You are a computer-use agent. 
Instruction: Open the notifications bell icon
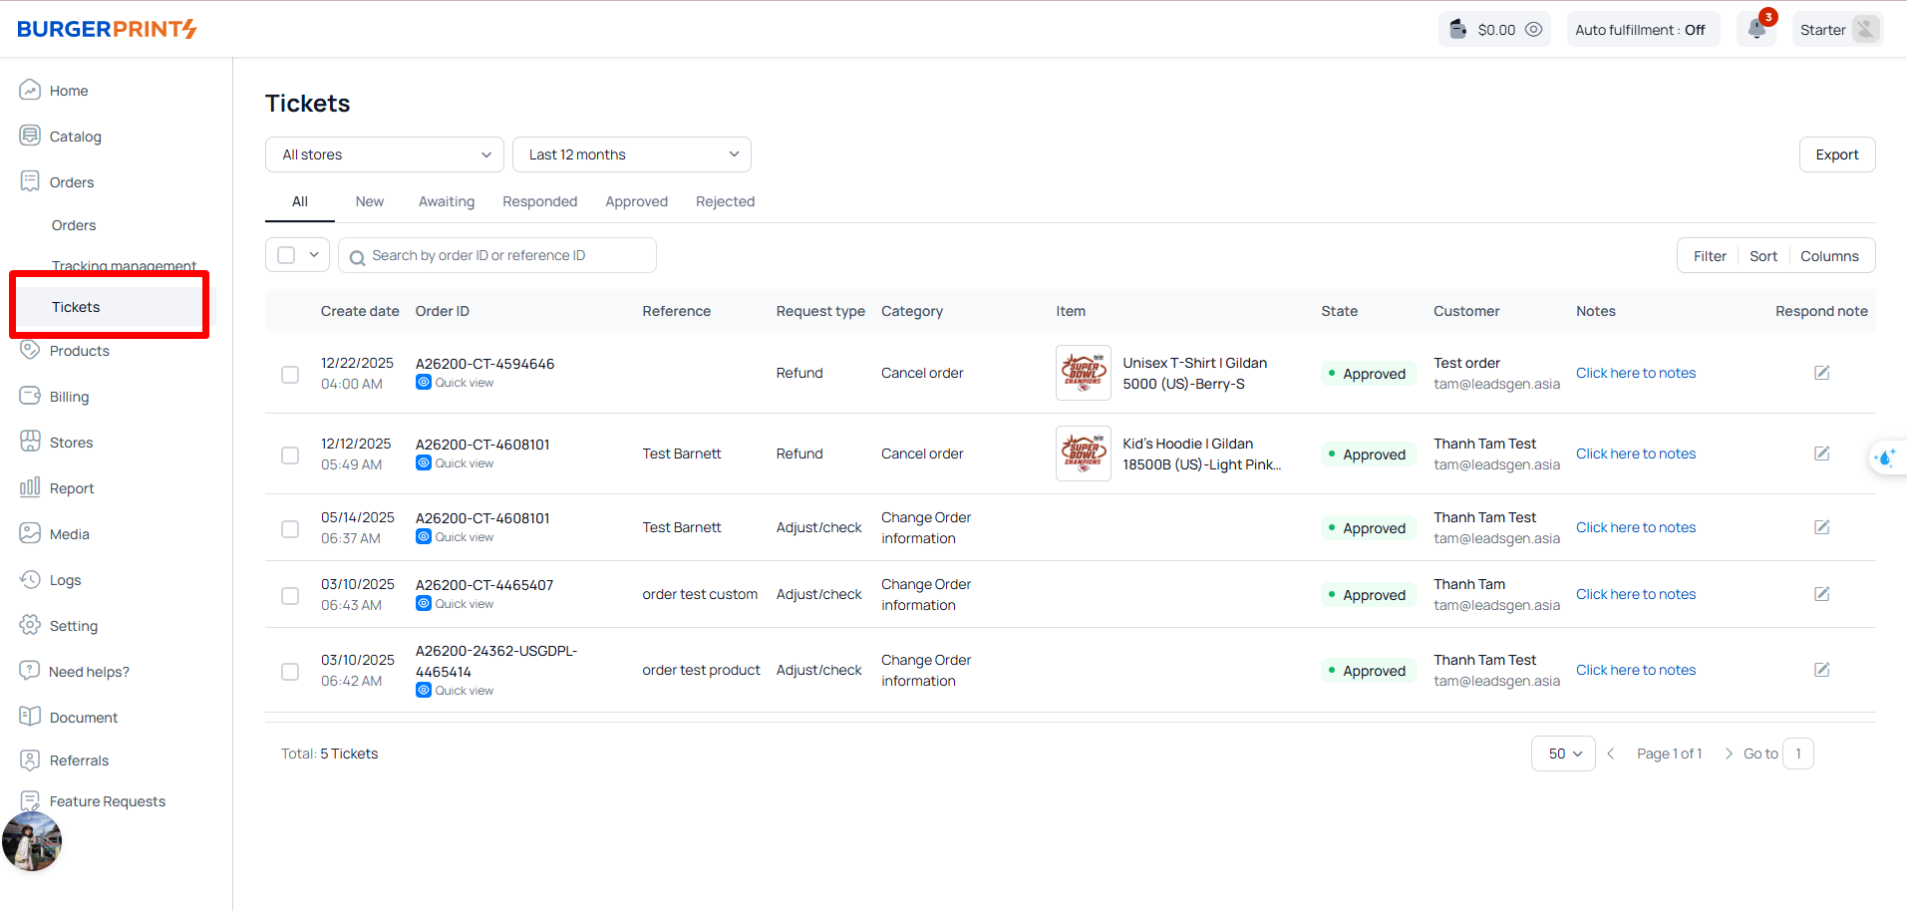pyautogui.click(x=1756, y=29)
